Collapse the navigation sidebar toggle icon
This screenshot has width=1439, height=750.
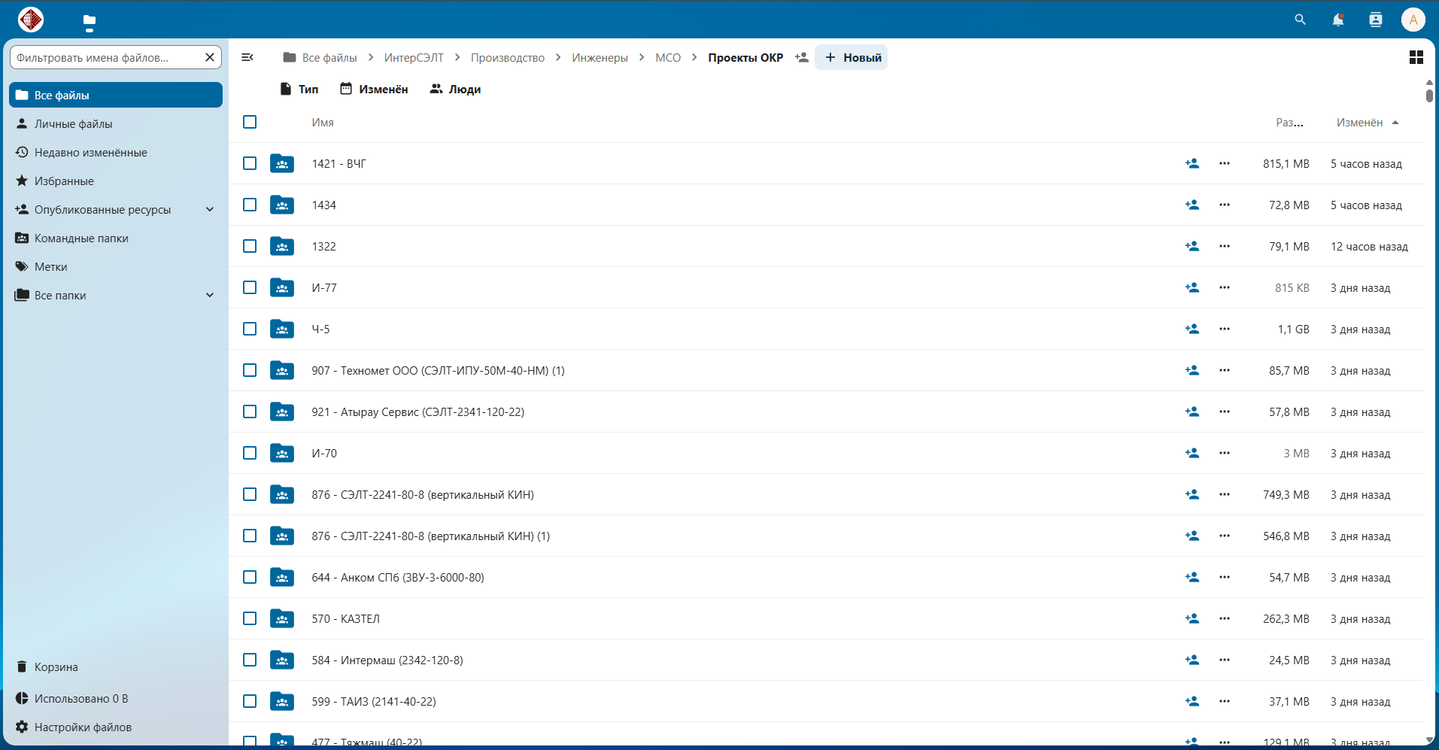coord(247,57)
